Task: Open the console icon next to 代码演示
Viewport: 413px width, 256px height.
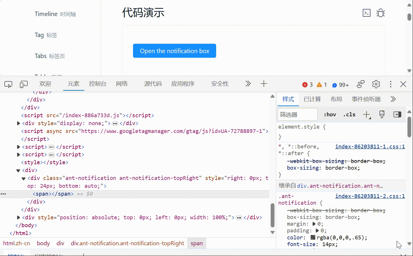Action: coord(366,13)
